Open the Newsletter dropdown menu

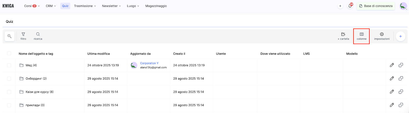(x=111, y=6)
